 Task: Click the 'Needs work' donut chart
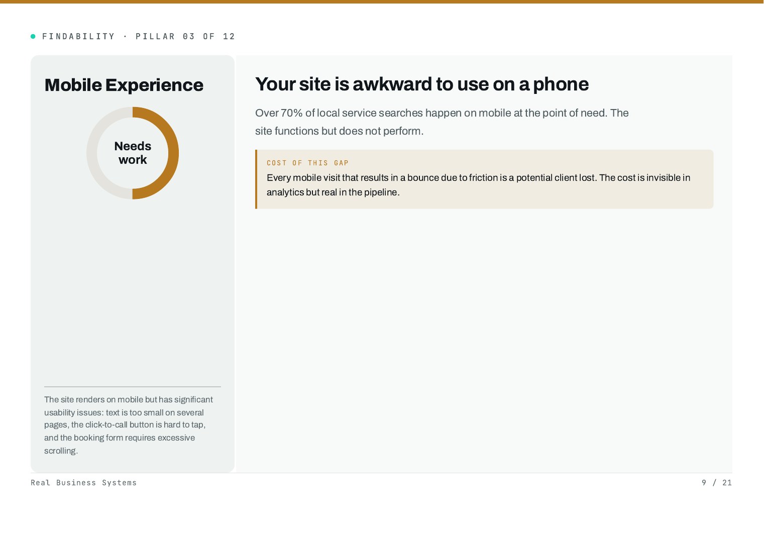pos(133,153)
